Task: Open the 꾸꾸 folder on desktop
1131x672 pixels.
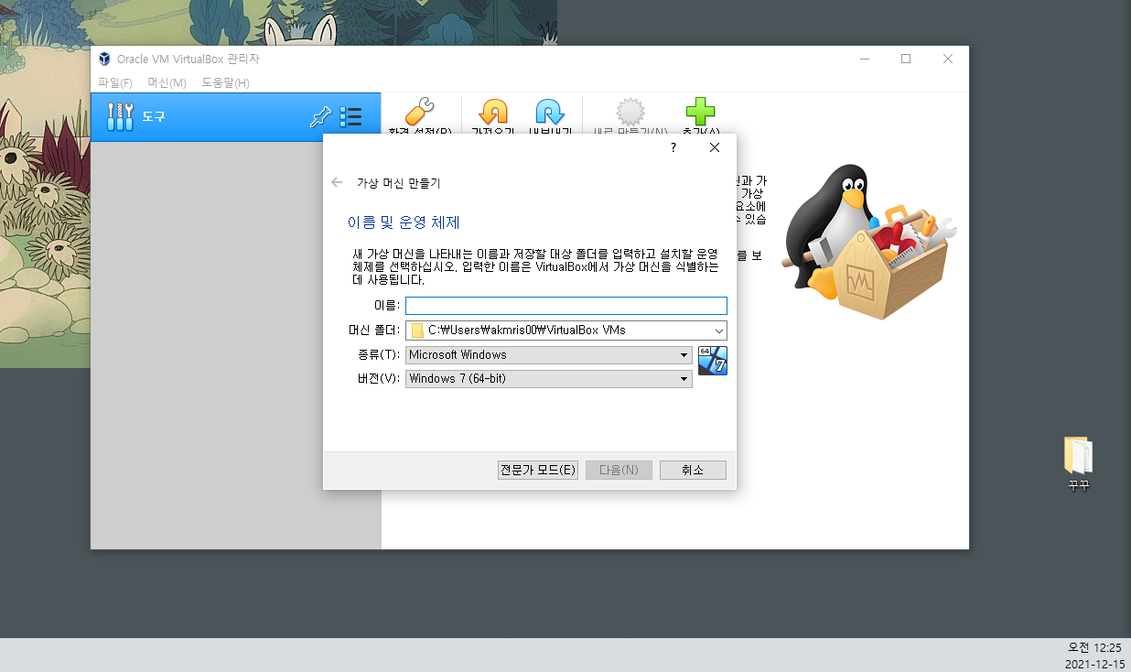Action: coord(1079,464)
